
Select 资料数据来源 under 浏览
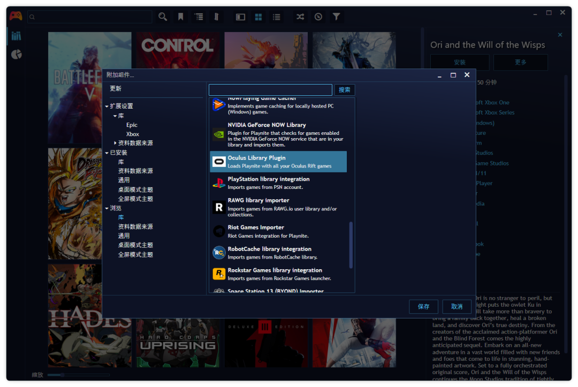click(135, 226)
